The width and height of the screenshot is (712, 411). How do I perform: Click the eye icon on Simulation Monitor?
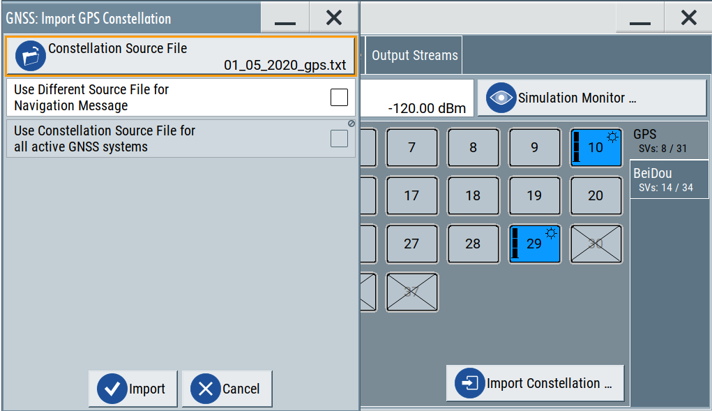501,98
